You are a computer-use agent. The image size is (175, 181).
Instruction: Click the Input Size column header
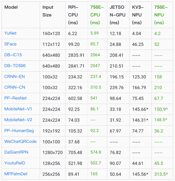click(x=48, y=11)
